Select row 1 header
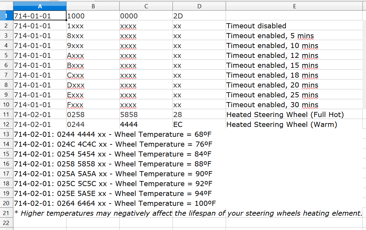The width and height of the screenshot is (366, 230). click(7, 16)
